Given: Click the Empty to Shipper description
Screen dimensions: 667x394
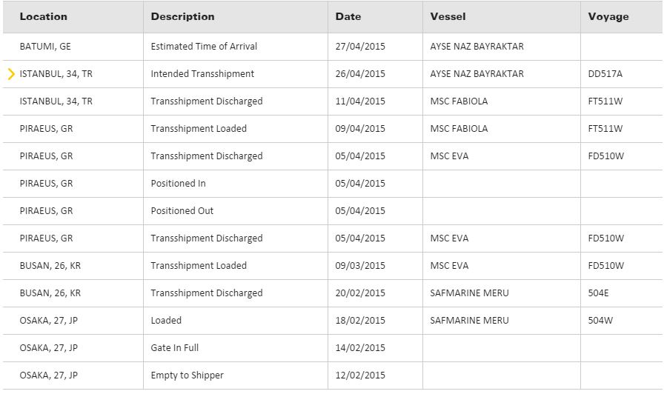Looking at the screenshot, I should coord(187,375).
